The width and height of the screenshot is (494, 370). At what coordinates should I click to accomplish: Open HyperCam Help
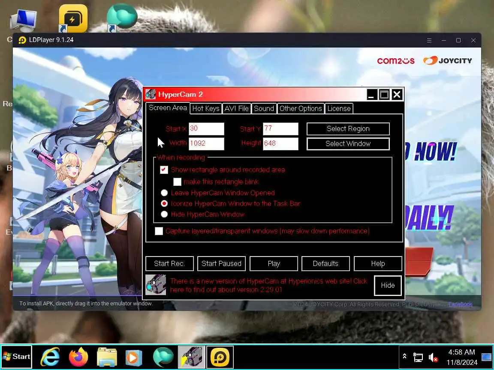[378, 264]
